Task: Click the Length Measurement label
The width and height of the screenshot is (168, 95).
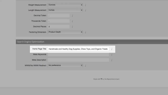Action: point(37,10)
